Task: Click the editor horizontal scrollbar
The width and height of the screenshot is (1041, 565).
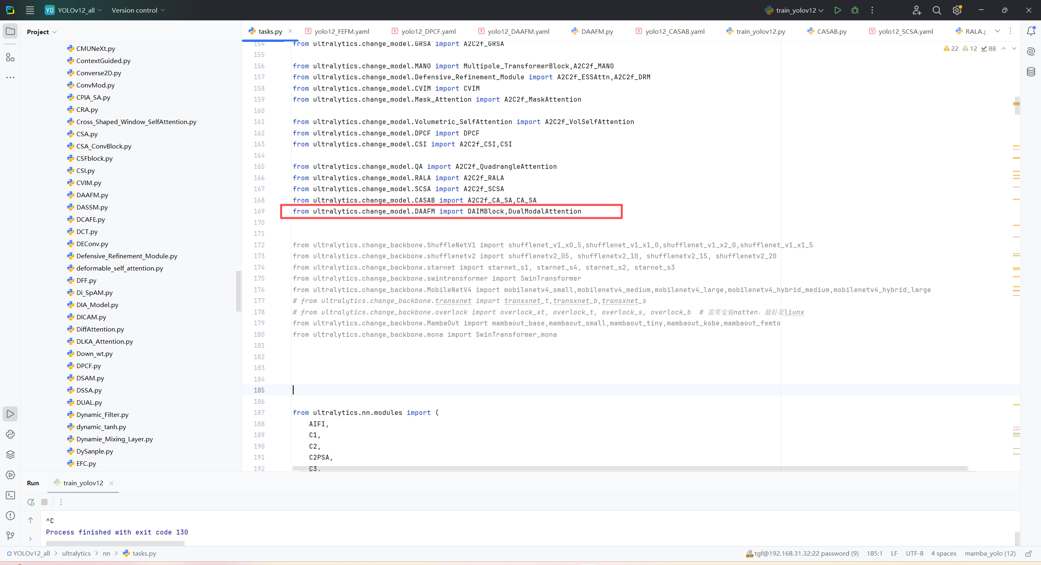Action: [x=629, y=469]
